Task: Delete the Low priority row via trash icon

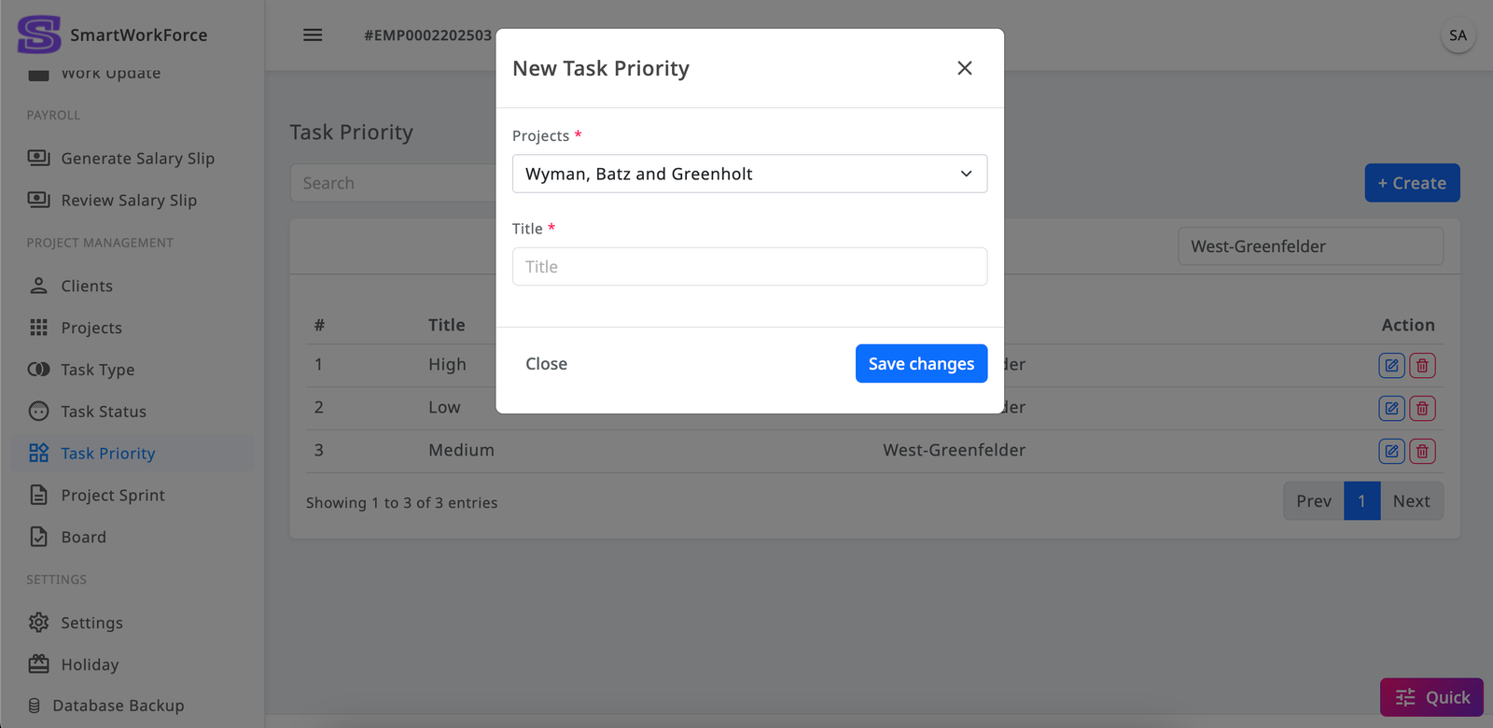Action: point(1422,408)
